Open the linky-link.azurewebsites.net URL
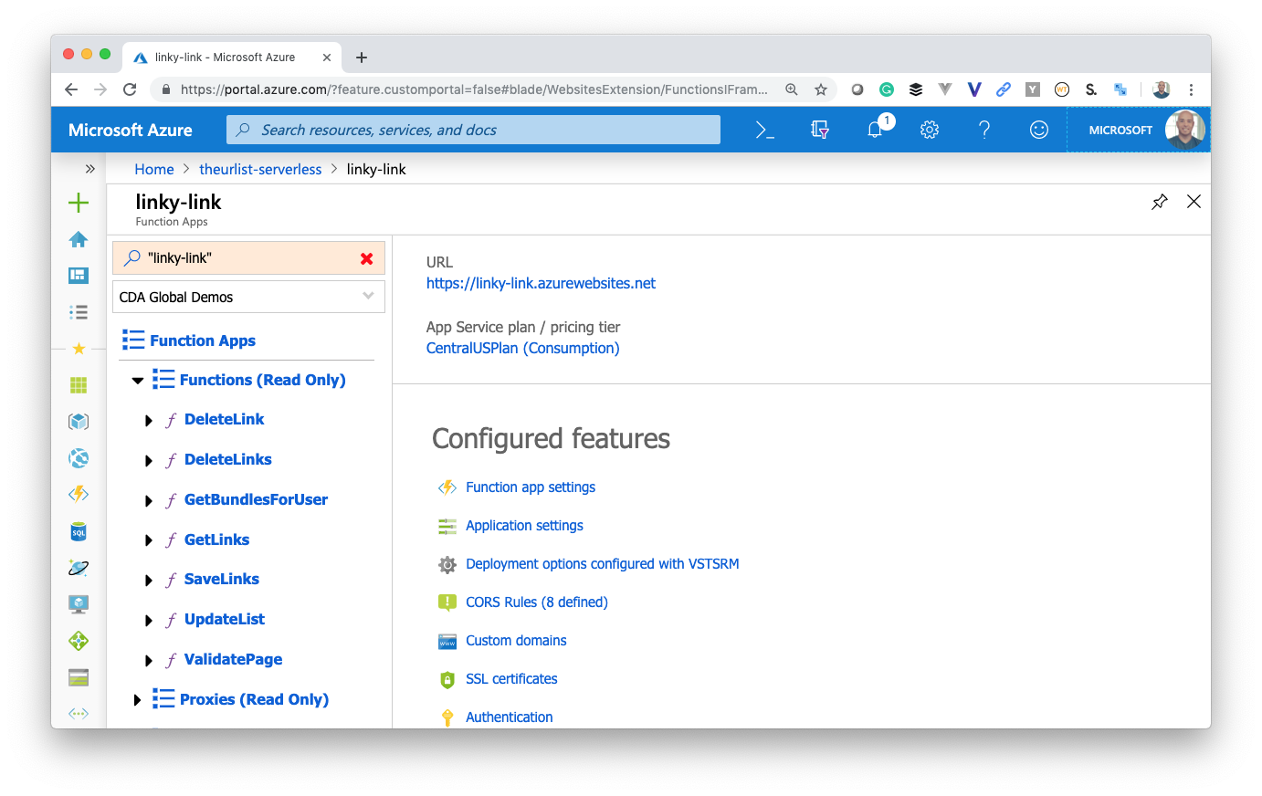Screen dimensions: 1262x796 point(541,283)
